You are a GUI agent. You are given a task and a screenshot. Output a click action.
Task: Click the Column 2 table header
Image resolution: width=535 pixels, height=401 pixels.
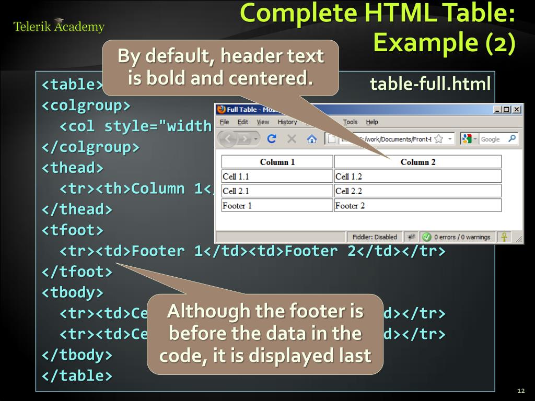[x=418, y=162]
